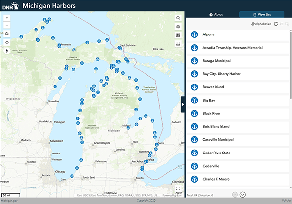Viewport: 292px width, 204px height.
Task: Enter fullscreen map mode
Action: pyautogui.click(x=178, y=188)
